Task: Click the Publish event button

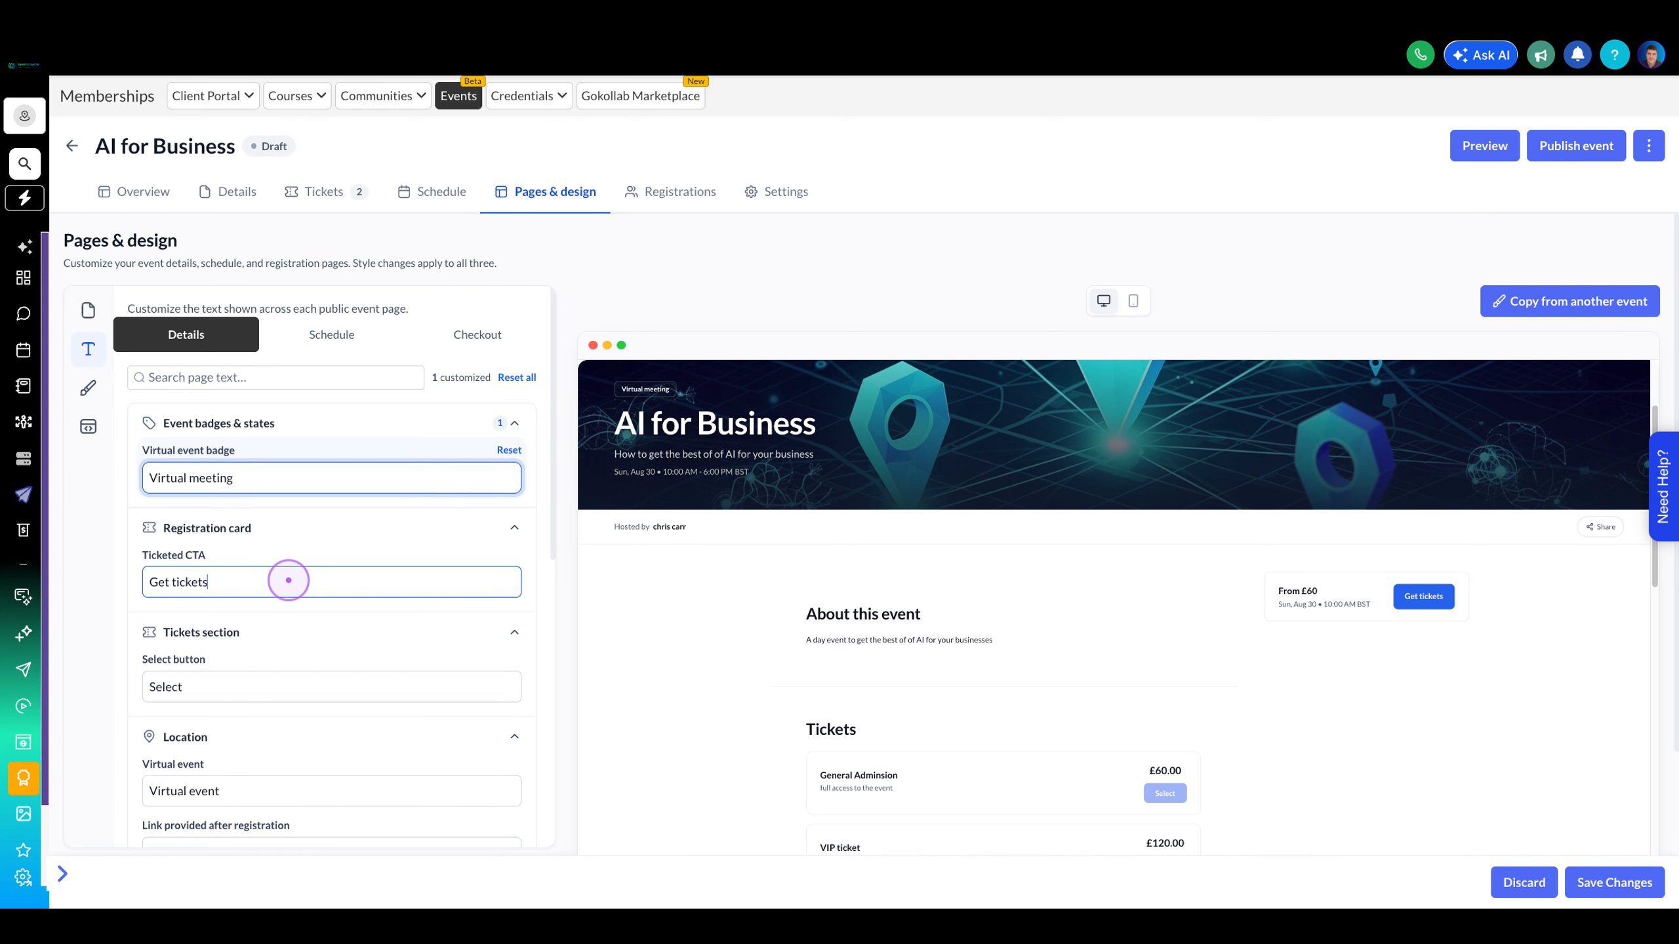Action: coord(1576,146)
